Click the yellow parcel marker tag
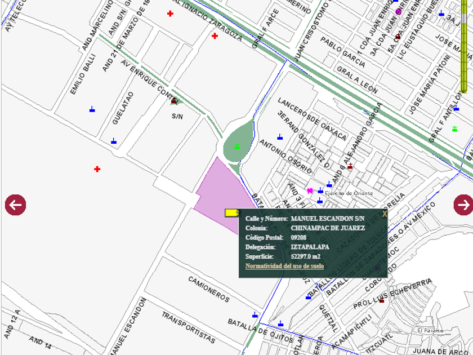Screen dimensions: 473x355 (x=231, y=212)
